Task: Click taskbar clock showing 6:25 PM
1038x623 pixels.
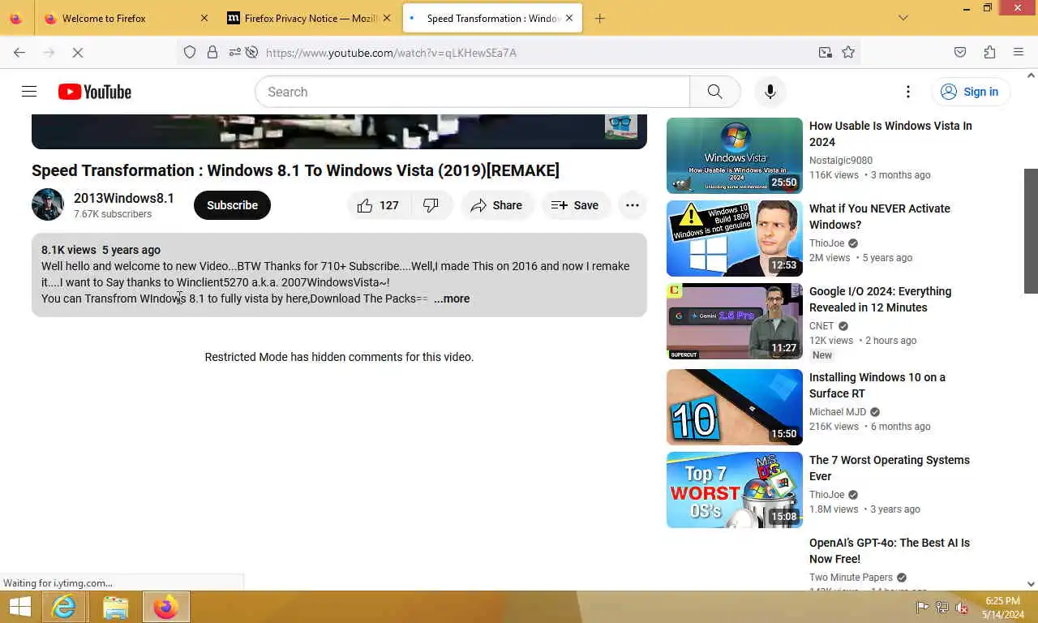Action: coord(1002,608)
